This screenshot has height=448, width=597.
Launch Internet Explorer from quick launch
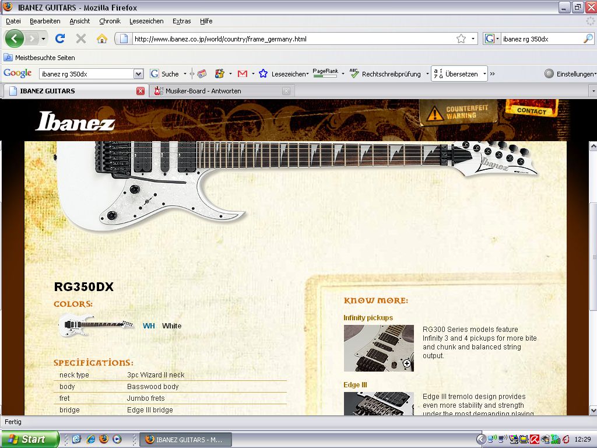coord(90,439)
